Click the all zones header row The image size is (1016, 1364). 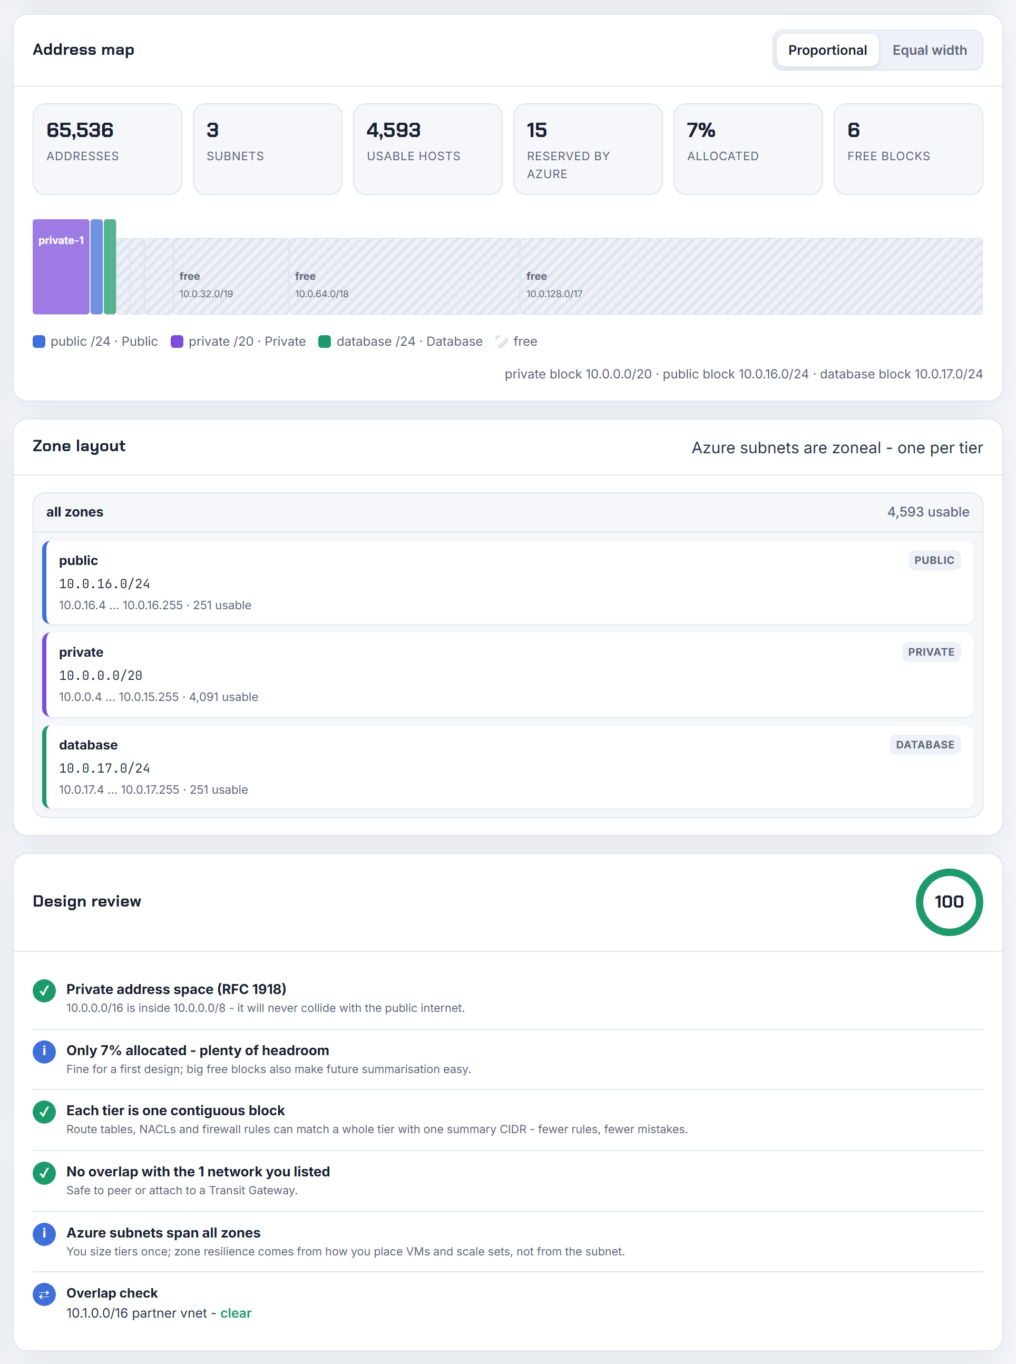click(x=508, y=512)
